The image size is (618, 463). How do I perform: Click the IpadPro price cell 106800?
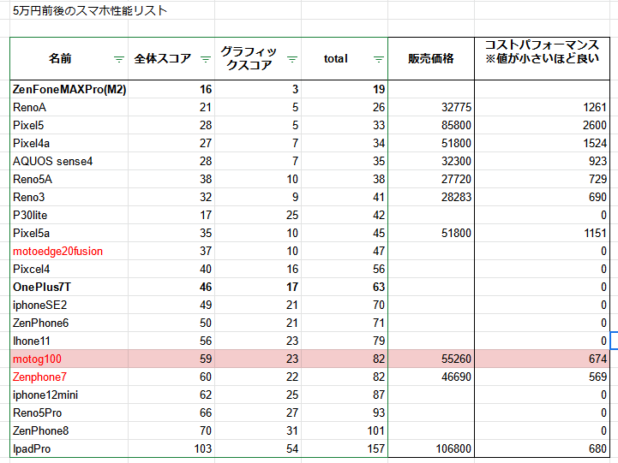(431, 448)
